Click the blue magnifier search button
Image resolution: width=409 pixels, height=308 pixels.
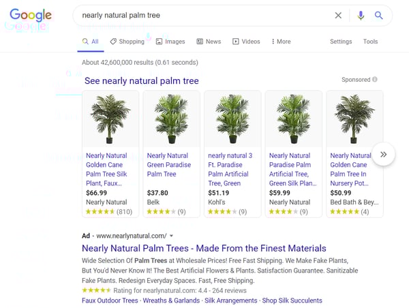click(378, 16)
